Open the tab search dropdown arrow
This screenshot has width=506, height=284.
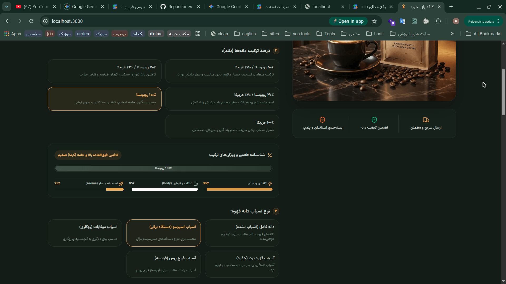click(x=7, y=7)
